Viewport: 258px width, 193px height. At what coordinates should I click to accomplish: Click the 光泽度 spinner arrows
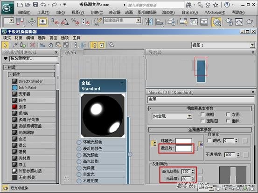click(193, 179)
